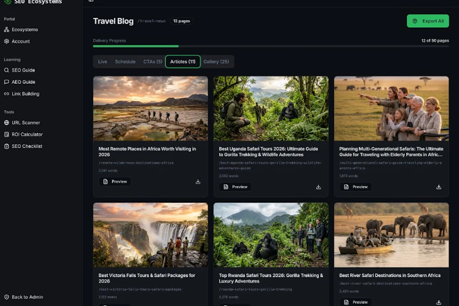This screenshot has width=459, height=306.
Task: Click the ROI Calculator icon
Action: [x=6, y=134]
